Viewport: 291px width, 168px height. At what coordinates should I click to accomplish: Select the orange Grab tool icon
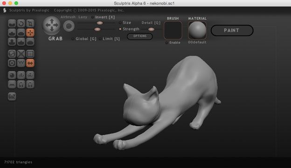point(30,33)
